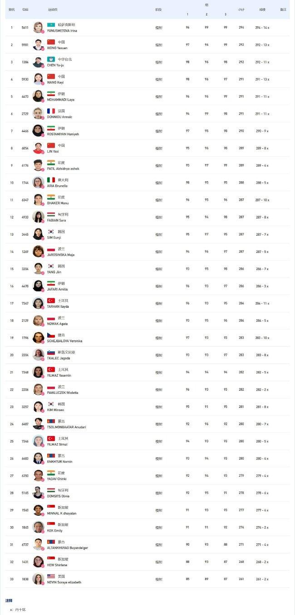Open TSOLMONBAATAR Anudari athlete profile link
Image resolution: width=295 pixels, height=615 pixels.
(x=66, y=427)
